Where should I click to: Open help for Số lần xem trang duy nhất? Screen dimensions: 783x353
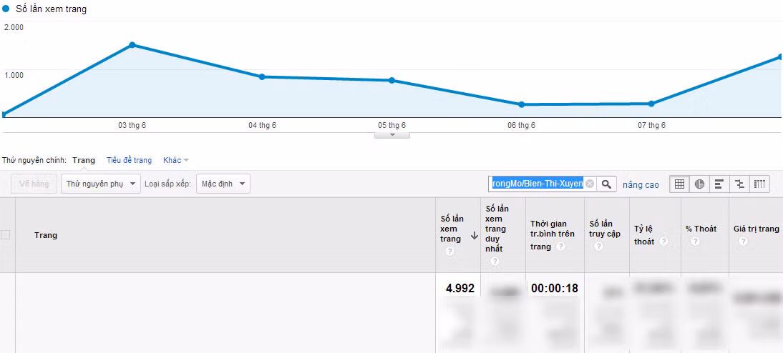(x=495, y=262)
